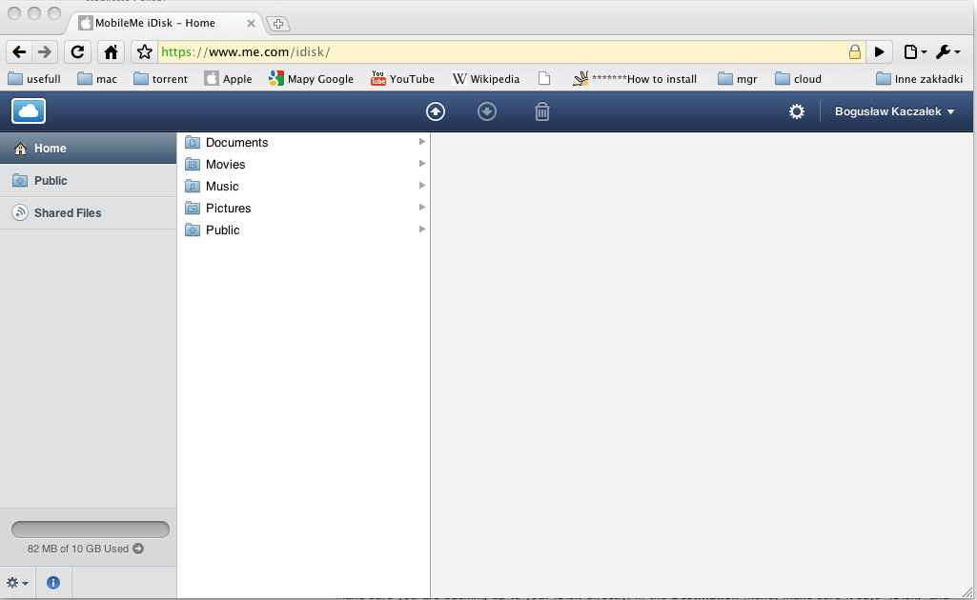
Task: Click the browser home button
Action: 111,51
